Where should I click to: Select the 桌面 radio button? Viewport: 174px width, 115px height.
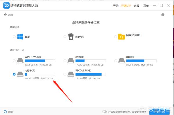14,36
